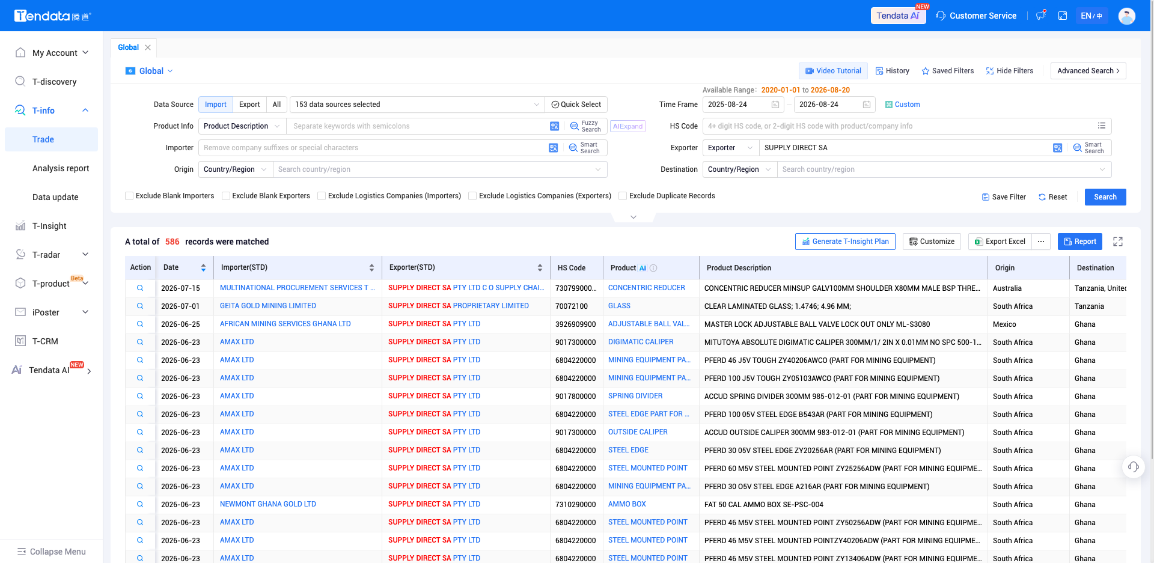Image resolution: width=1154 pixels, height=563 pixels.
Task: Click the Export Excel button
Action: (1000, 242)
